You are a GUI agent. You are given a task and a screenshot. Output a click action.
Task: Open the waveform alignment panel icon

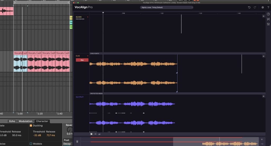click(x=268, y=19)
